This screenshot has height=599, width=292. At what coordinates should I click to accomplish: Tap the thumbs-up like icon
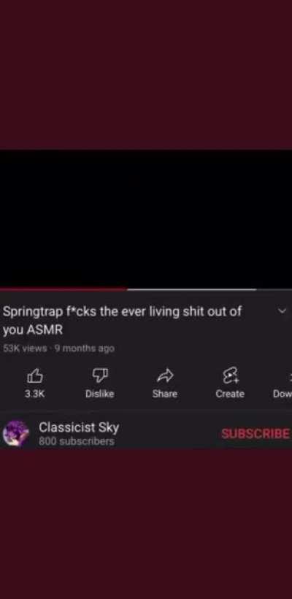(x=34, y=376)
